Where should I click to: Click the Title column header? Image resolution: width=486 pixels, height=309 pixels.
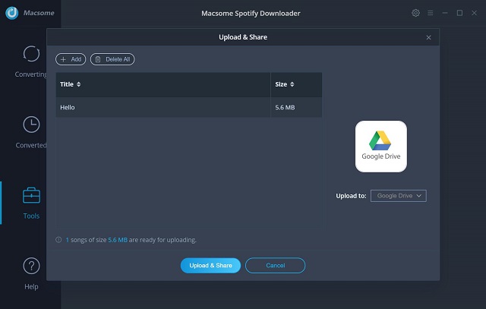tap(163, 84)
